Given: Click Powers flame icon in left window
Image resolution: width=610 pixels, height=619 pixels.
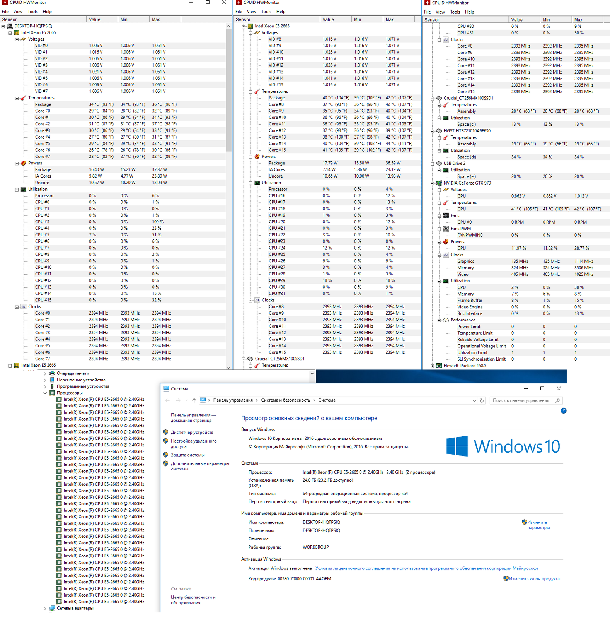Looking at the screenshot, I should (24, 163).
